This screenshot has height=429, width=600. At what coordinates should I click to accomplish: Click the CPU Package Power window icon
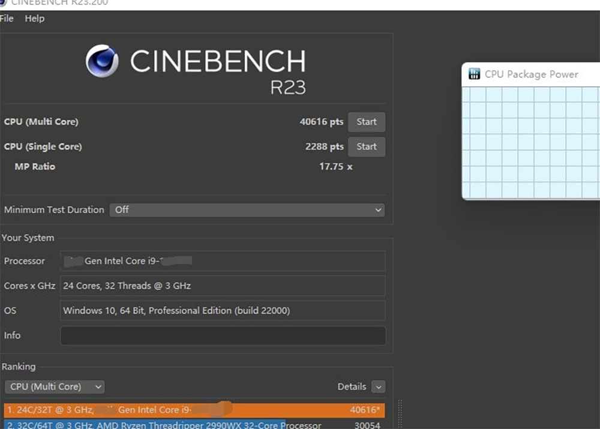474,74
